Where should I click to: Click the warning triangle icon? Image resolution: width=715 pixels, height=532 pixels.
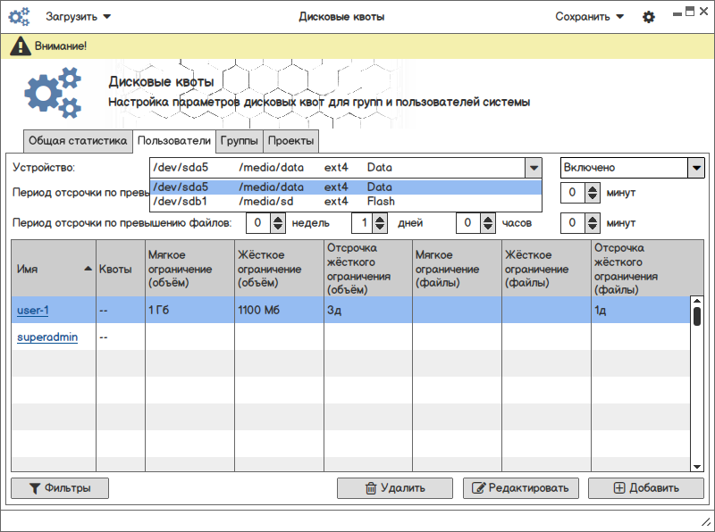click(21, 46)
